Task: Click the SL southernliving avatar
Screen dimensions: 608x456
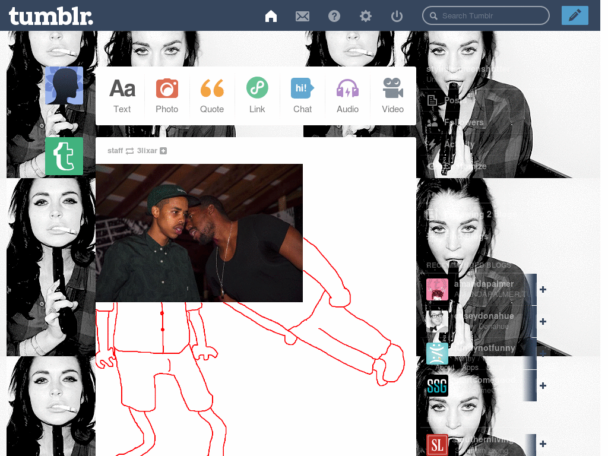Action: (x=437, y=445)
